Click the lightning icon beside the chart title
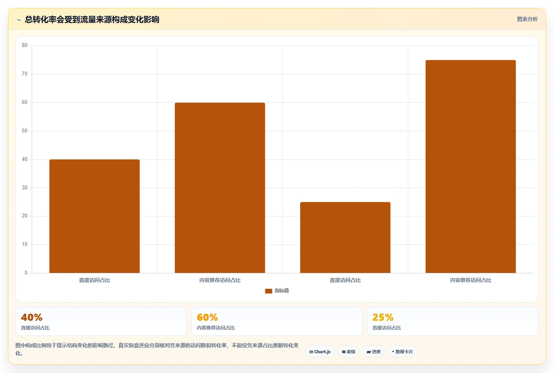The height and width of the screenshot is (373, 554). 19,20
